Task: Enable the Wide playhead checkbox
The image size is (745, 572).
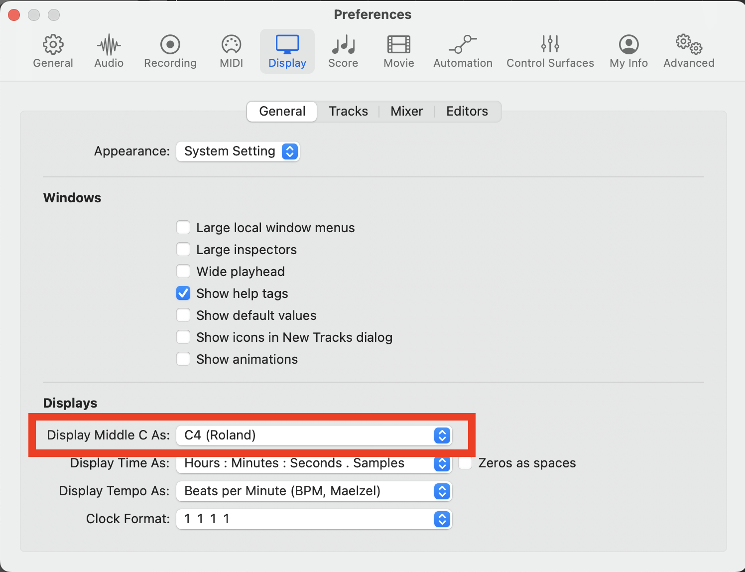Action: click(183, 272)
